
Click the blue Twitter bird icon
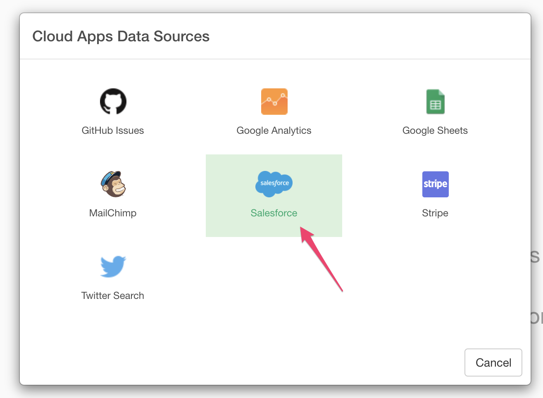point(113,266)
